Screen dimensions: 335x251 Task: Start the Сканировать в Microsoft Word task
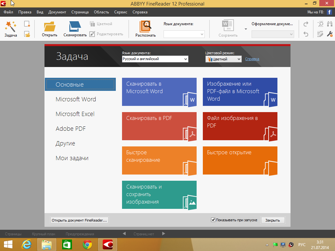159,92
